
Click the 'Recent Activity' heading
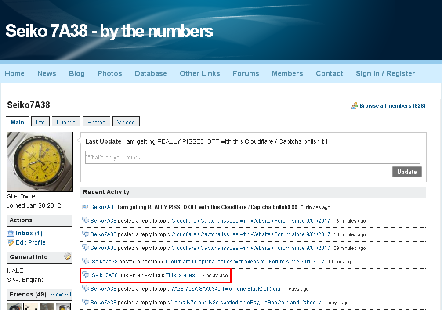coord(106,192)
